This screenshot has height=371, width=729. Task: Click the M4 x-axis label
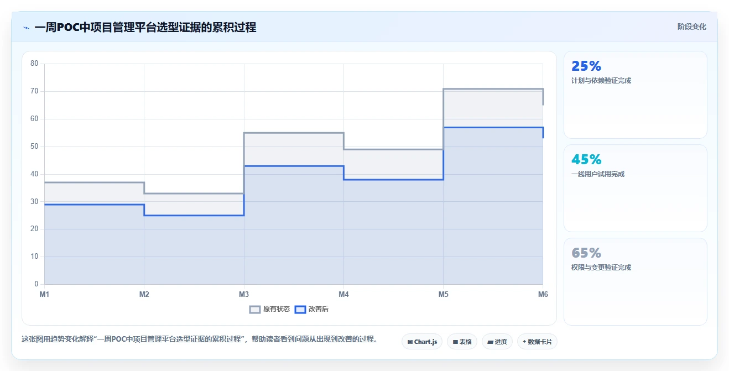pyautogui.click(x=343, y=294)
